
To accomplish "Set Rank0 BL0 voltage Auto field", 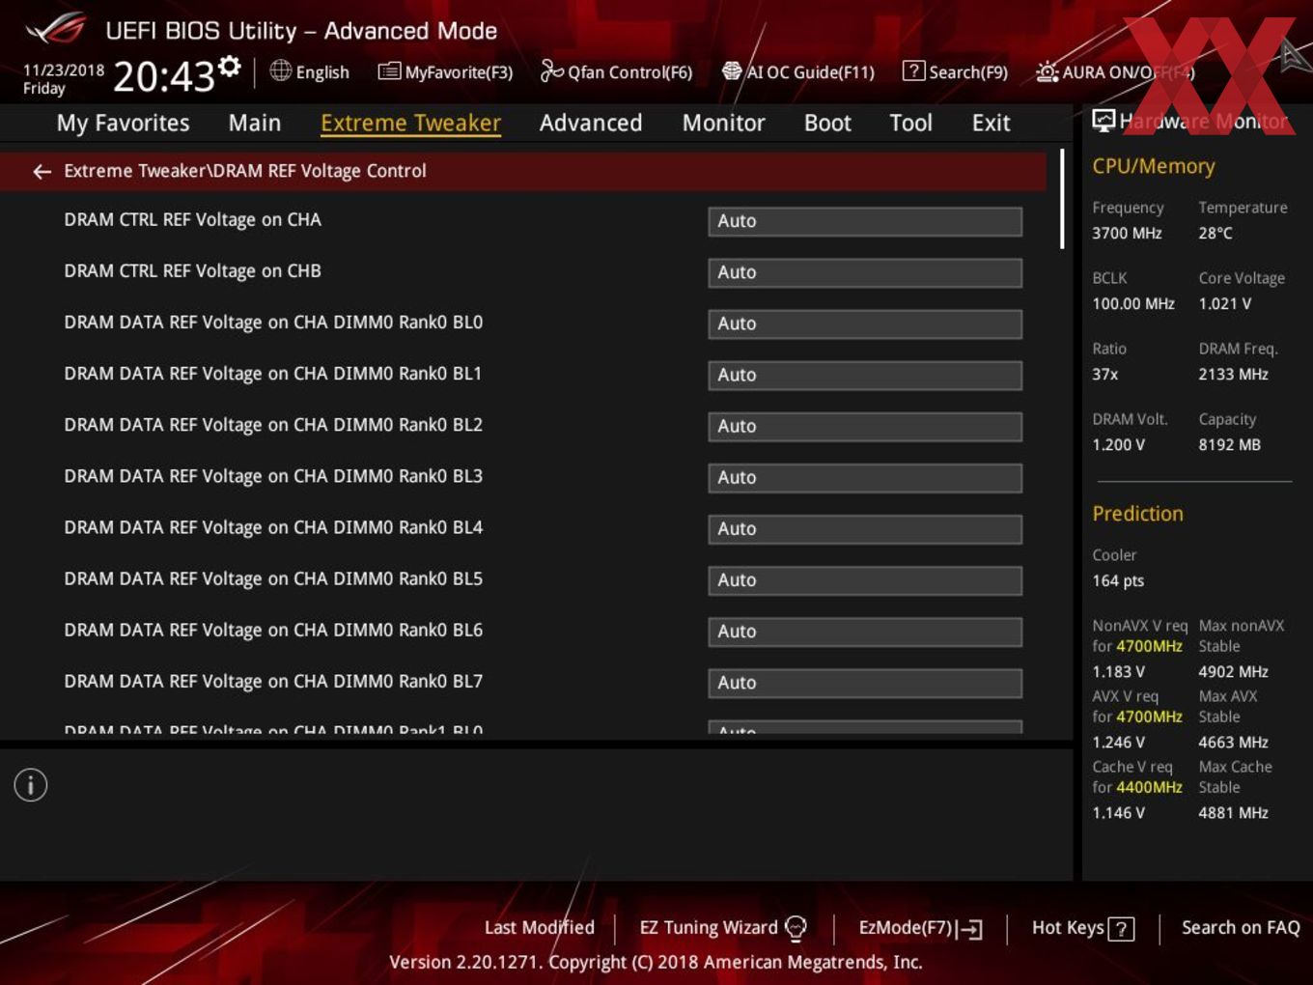I will [x=865, y=324].
